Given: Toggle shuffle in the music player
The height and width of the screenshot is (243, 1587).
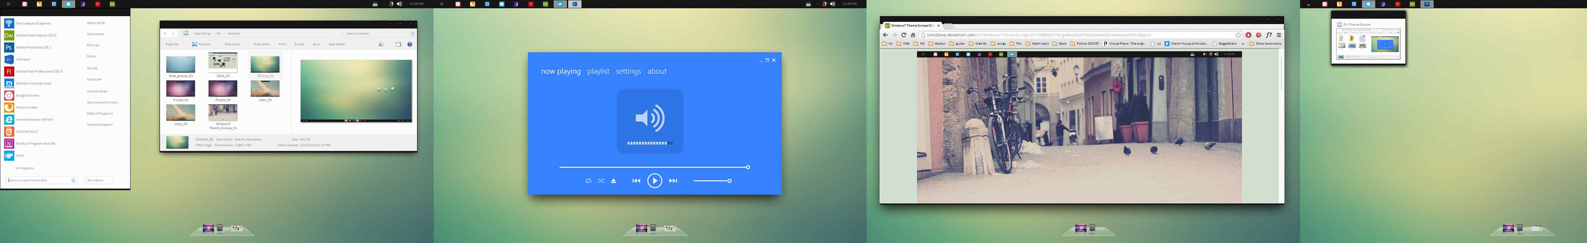Looking at the screenshot, I should pyautogui.click(x=601, y=181).
